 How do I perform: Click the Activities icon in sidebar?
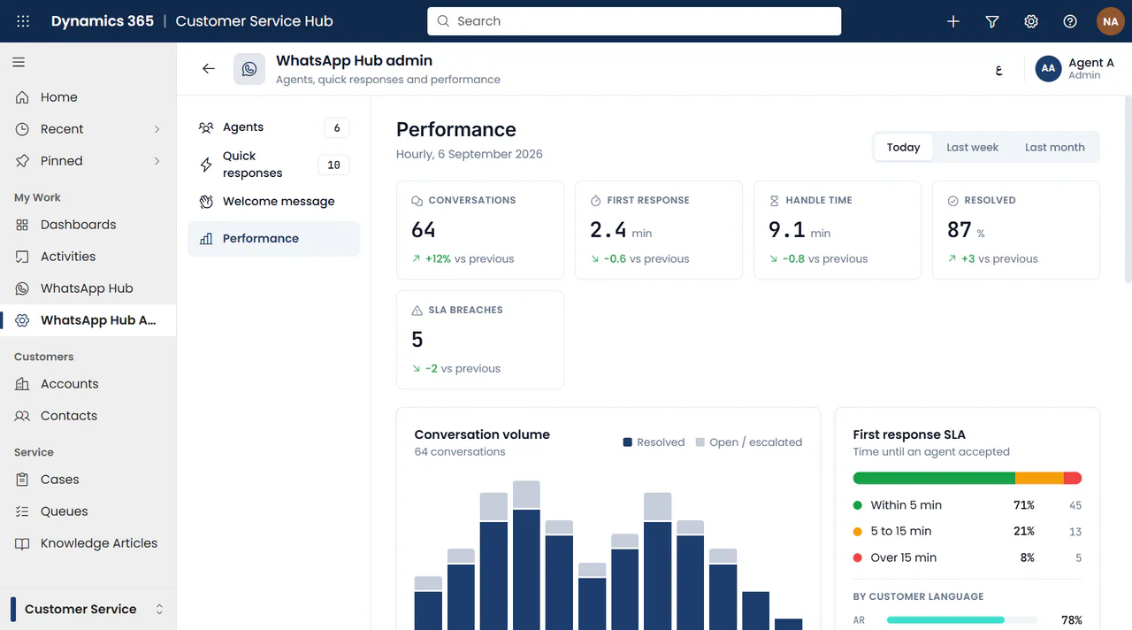(x=23, y=257)
